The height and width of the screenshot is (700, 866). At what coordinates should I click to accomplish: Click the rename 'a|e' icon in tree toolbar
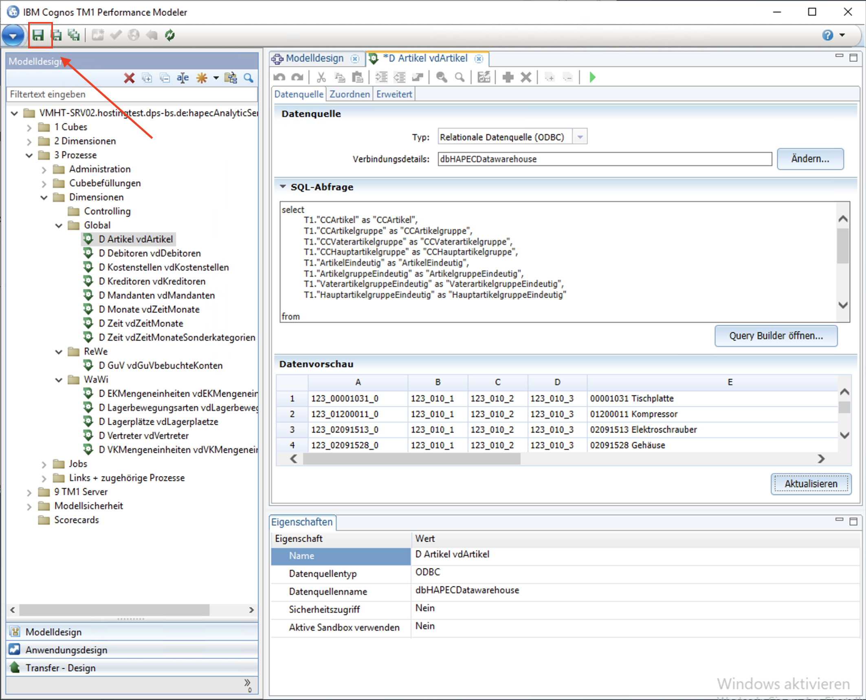[183, 78]
